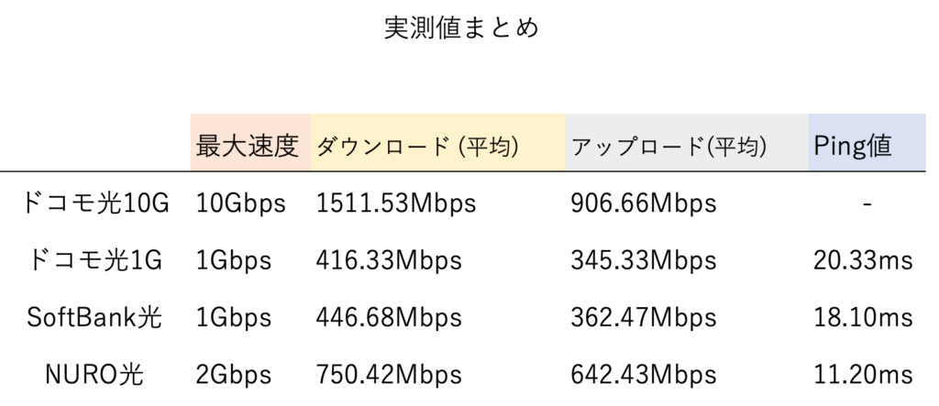939x406 pixels.
Task: Click the 実測値まとめ title text
Action: pyautogui.click(x=461, y=28)
